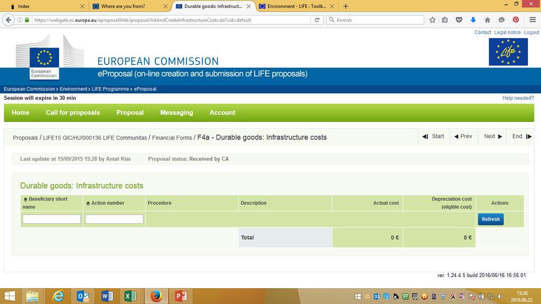Reload the page with the refresh icon
The height and width of the screenshot is (304, 541).
317,20
